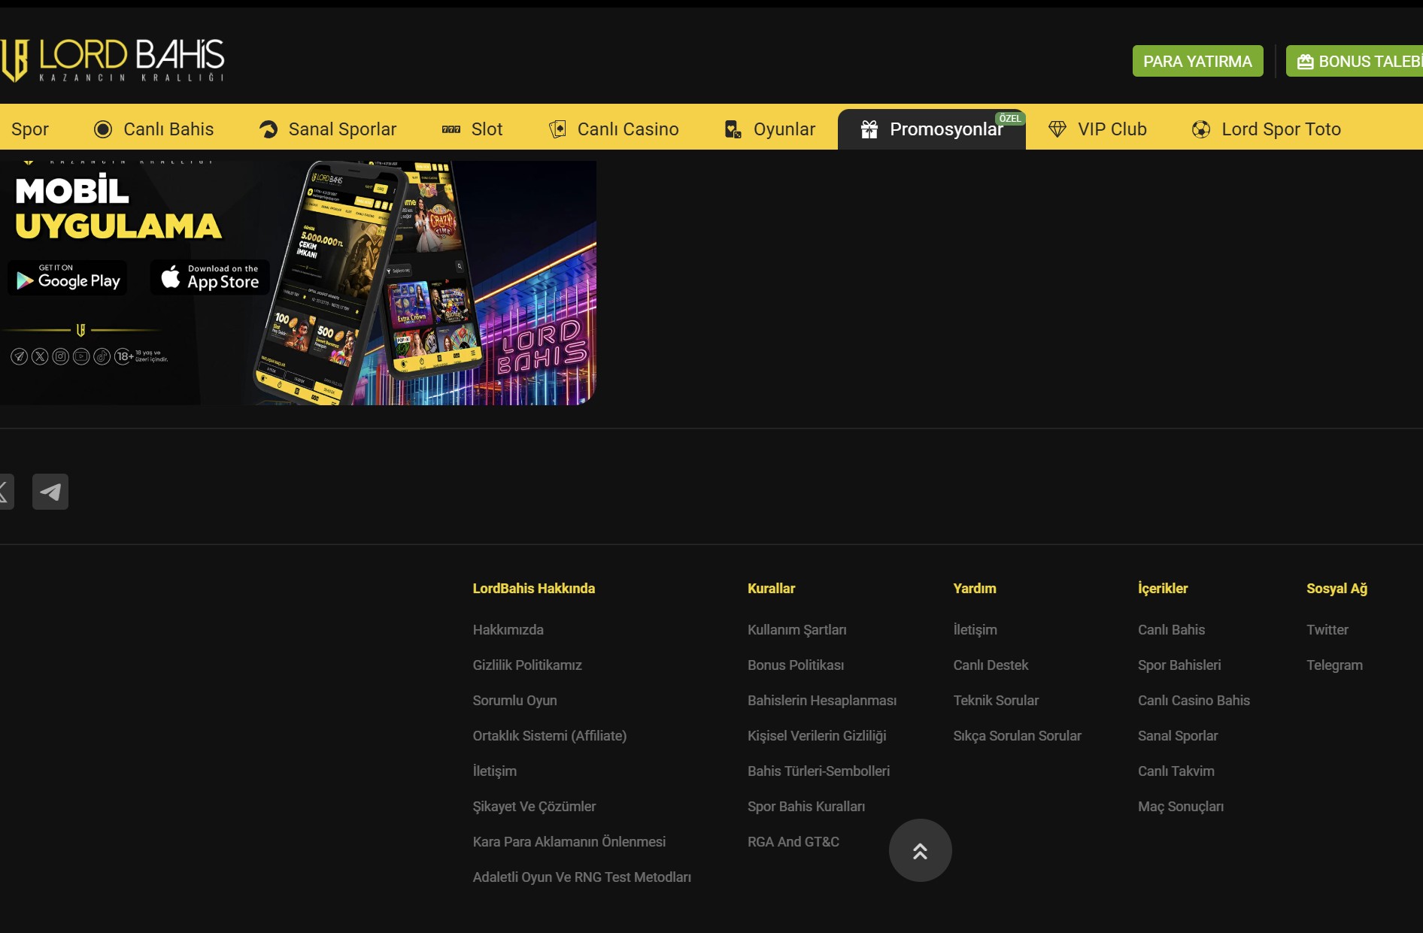The height and width of the screenshot is (933, 1423).
Task: Click the Telegram icon button
Action: click(50, 492)
